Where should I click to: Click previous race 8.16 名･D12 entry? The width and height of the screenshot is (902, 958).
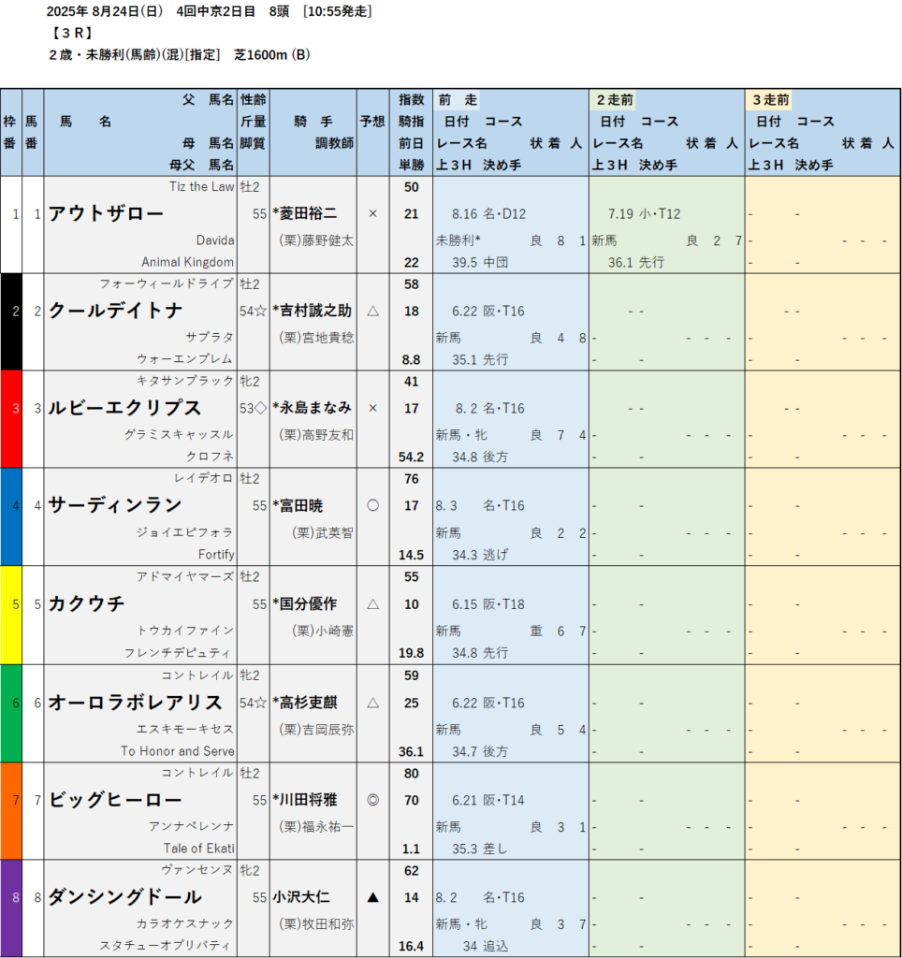488,214
